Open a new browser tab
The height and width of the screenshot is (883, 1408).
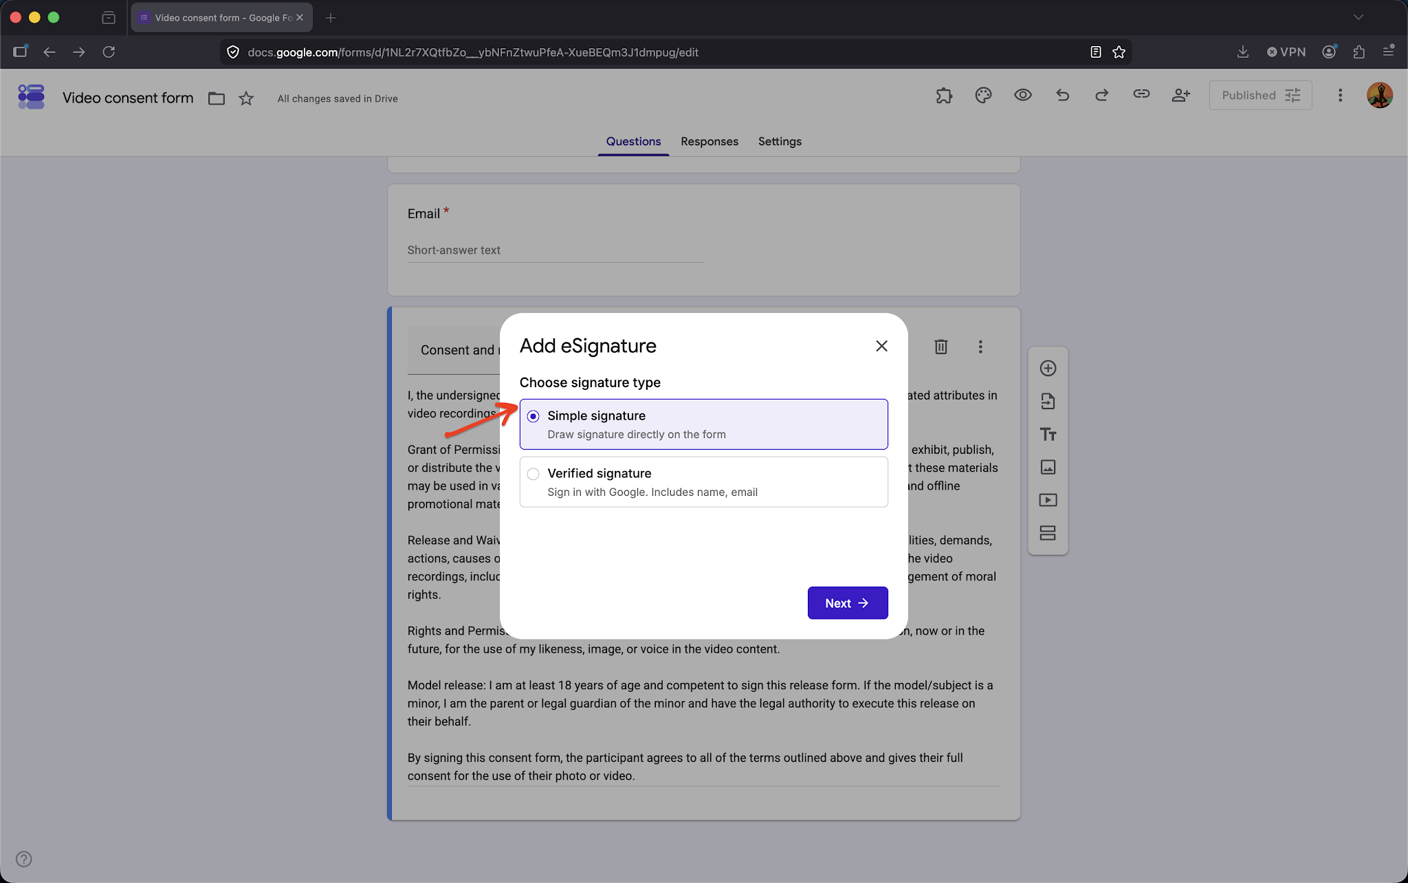[x=331, y=18]
